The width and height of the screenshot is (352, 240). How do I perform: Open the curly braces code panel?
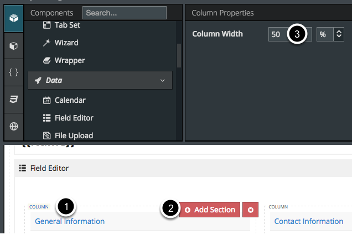[14, 72]
